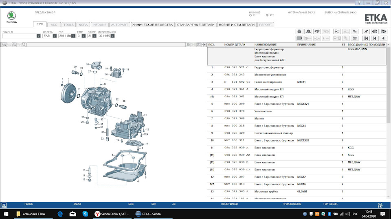This screenshot has width=391, height=219.
Task: Click the pushpin icon
Action: click(366, 32)
